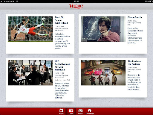Tap the 15:58 clock in status bar

click(76, 1)
